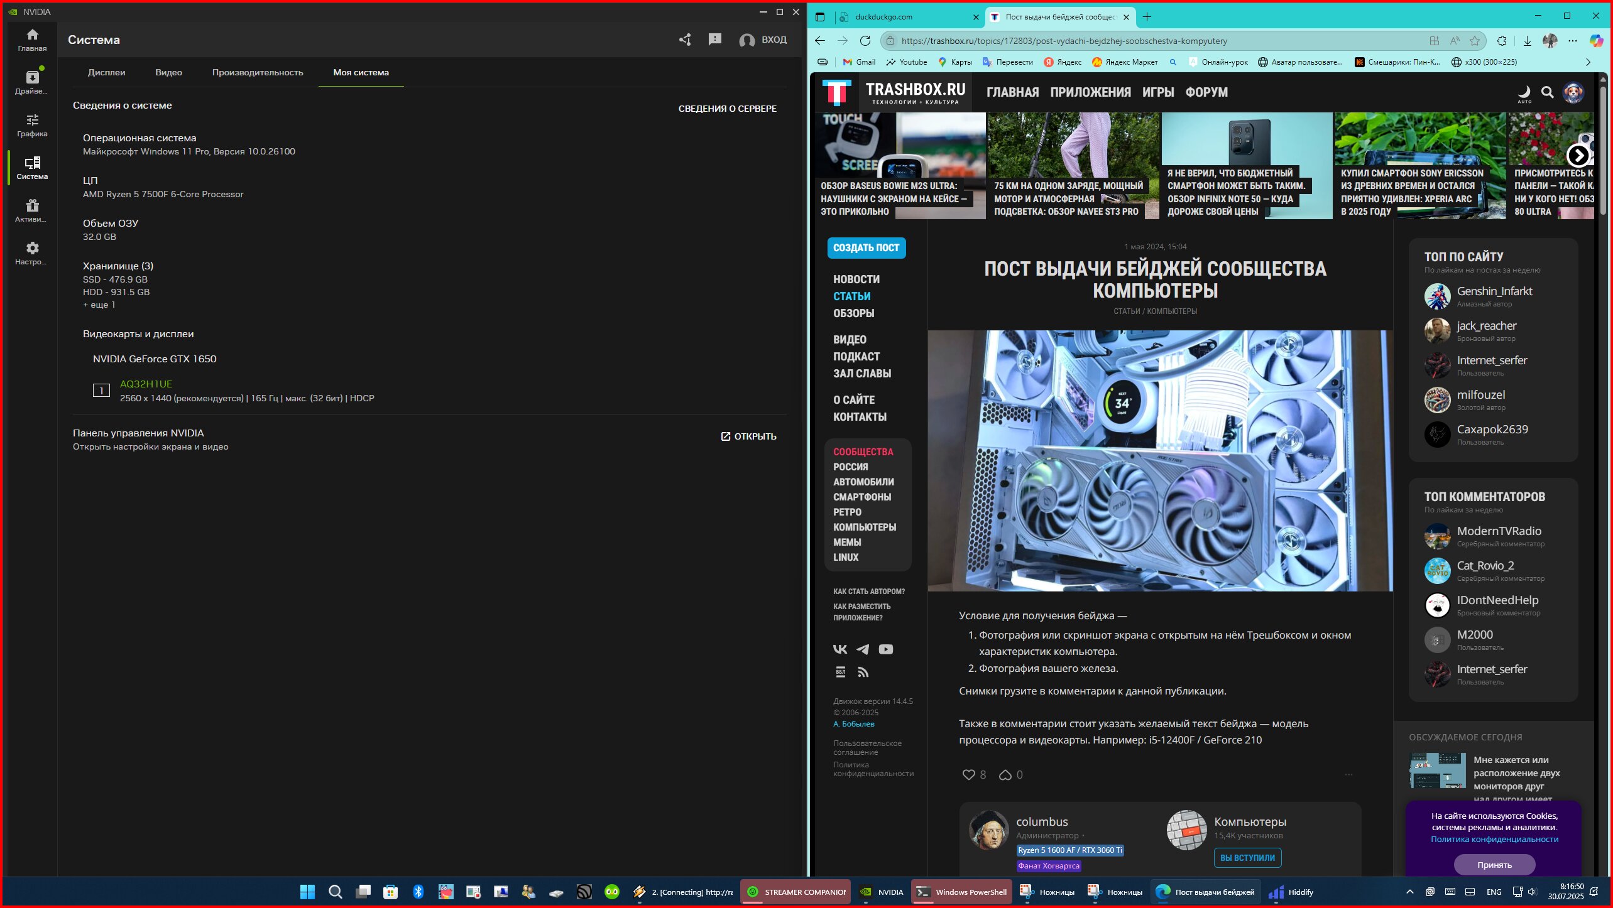The width and height of the screenshot is (1613, 908).
Task: Click the share icon in NVIDIA header
Action: tap(685, 40)
